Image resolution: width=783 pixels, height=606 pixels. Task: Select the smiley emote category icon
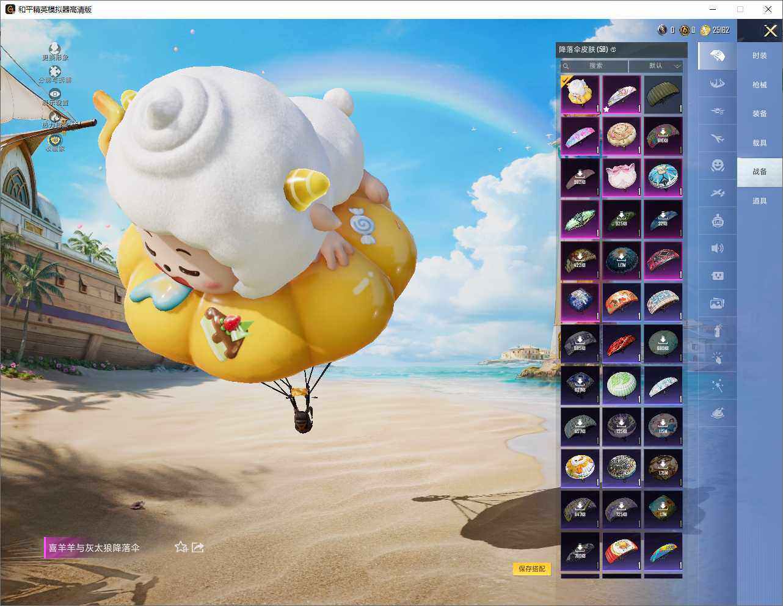point(718,166)
